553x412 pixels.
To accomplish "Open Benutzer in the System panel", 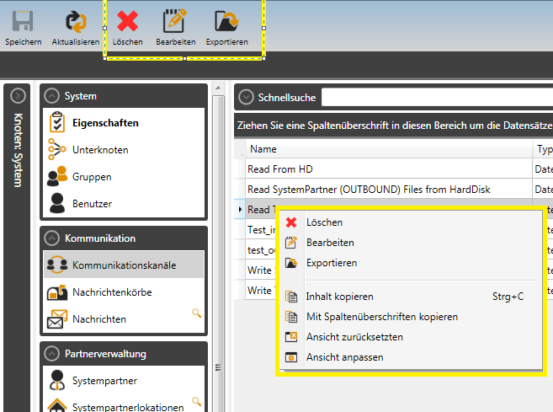I will (x=92, y=204).
